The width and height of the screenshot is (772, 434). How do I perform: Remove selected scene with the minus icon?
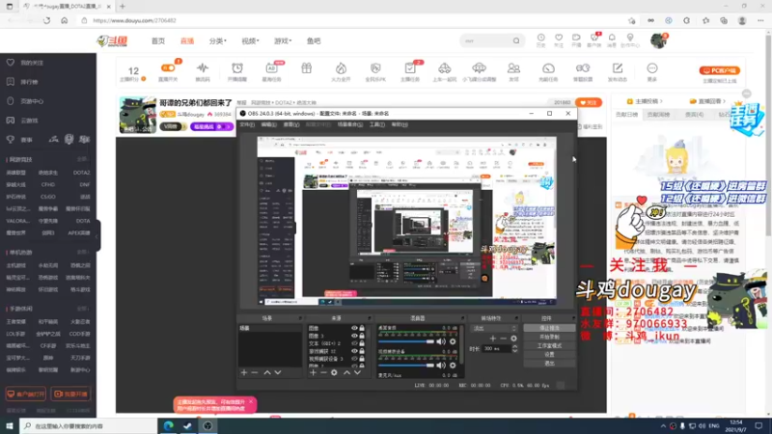[255, 373]
